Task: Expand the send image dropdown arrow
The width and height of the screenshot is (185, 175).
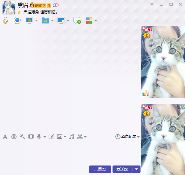Action: pyautogui.click(x=65, y=137)
